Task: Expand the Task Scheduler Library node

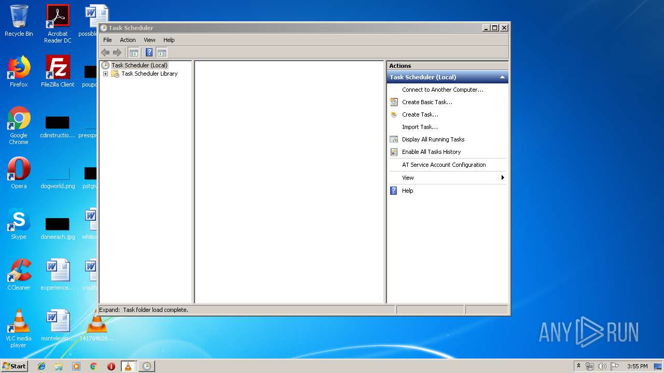Action: point(105,74)
